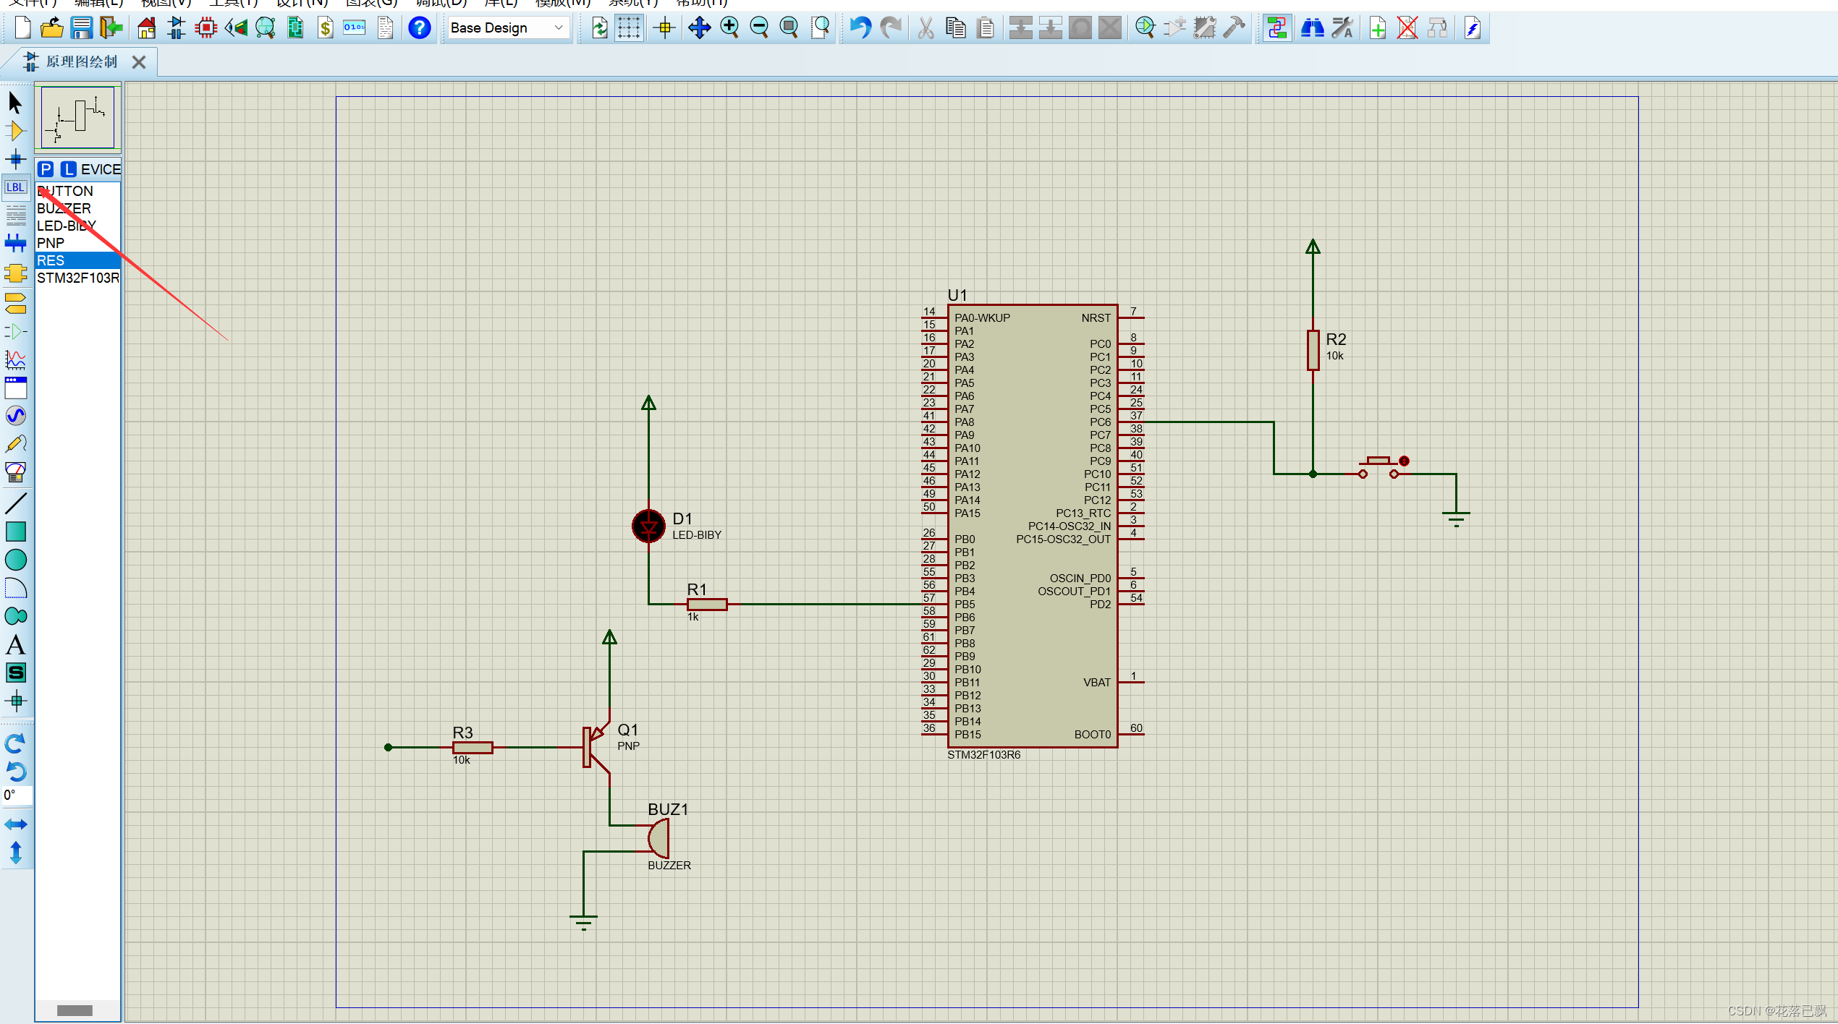The height and width of the screenshot is (1024, 1838).
Task: Click the scissors Cut icon
Action: point(926,28)
